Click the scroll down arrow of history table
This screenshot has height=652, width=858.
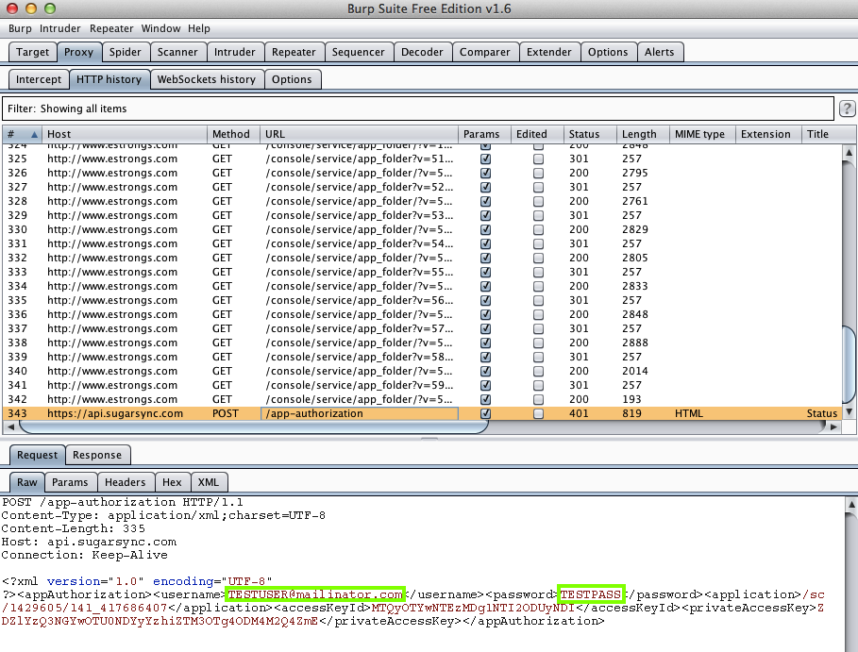click(x=850, y=413)
